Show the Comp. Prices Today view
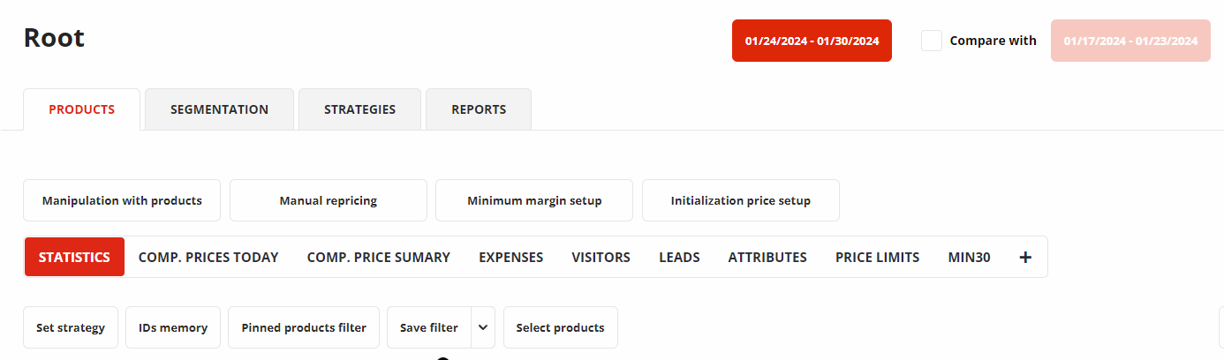This screenshot has width=1224, height=360. coord(208,258)
